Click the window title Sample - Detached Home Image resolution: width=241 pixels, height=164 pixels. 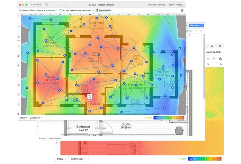(102, 5)
